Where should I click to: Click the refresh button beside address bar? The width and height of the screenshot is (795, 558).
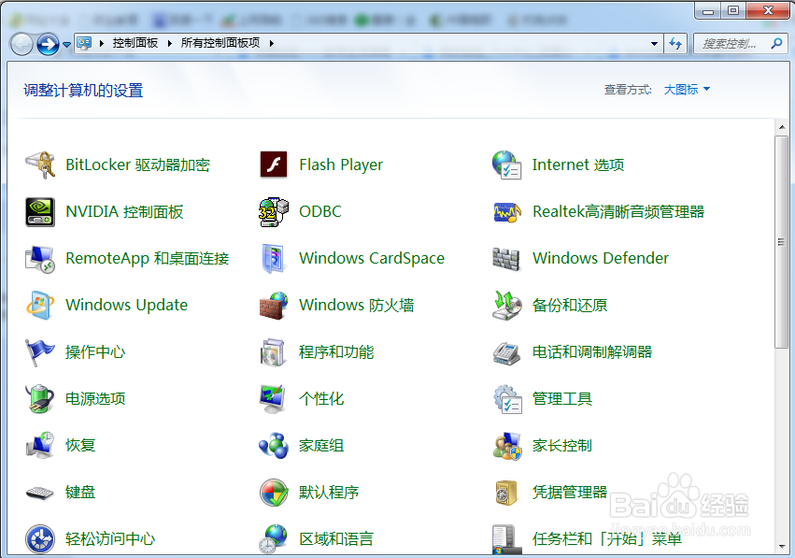pos(675,44)
